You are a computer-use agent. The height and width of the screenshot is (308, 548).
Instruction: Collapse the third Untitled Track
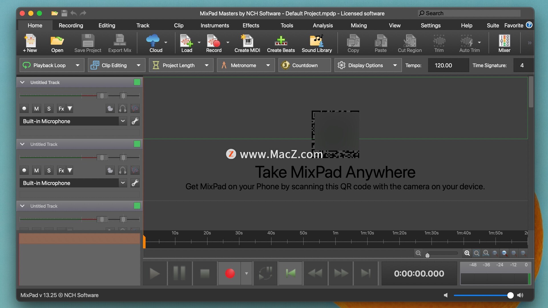click(x=22, y=206)
